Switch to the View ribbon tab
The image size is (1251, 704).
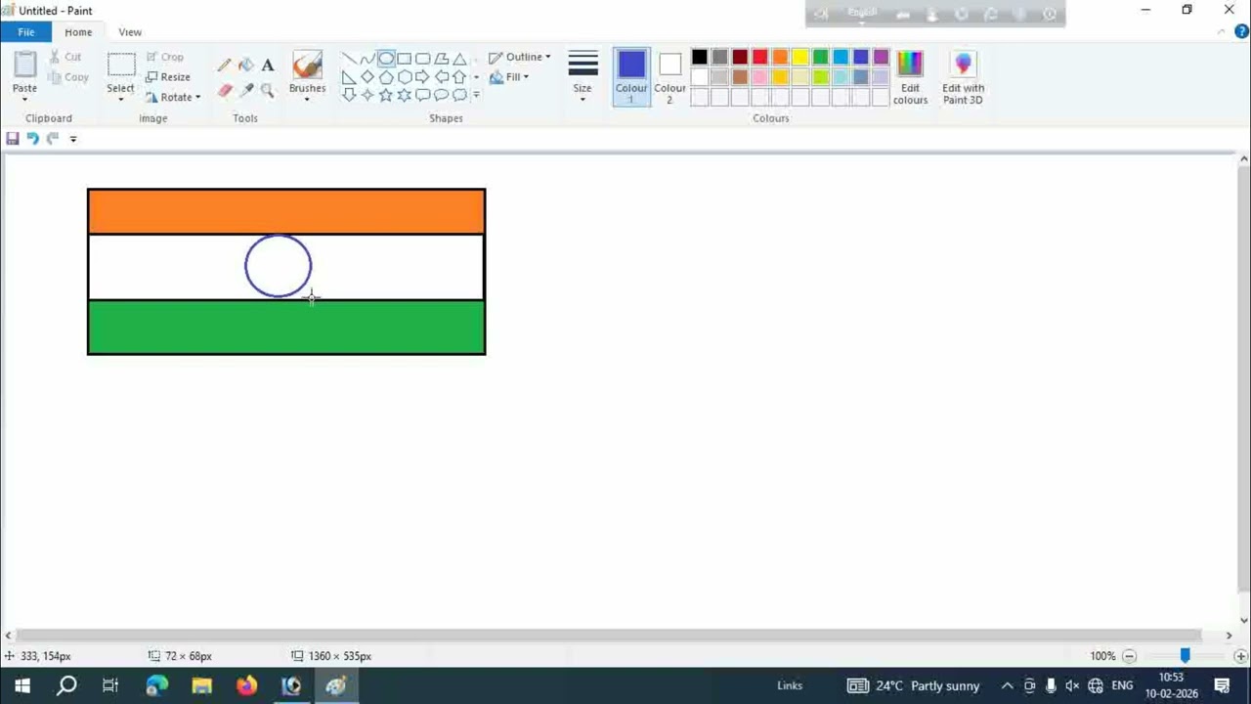click(130, 32)
